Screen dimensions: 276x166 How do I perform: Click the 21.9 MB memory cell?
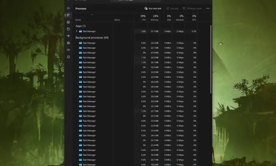(x=155, y=53)
